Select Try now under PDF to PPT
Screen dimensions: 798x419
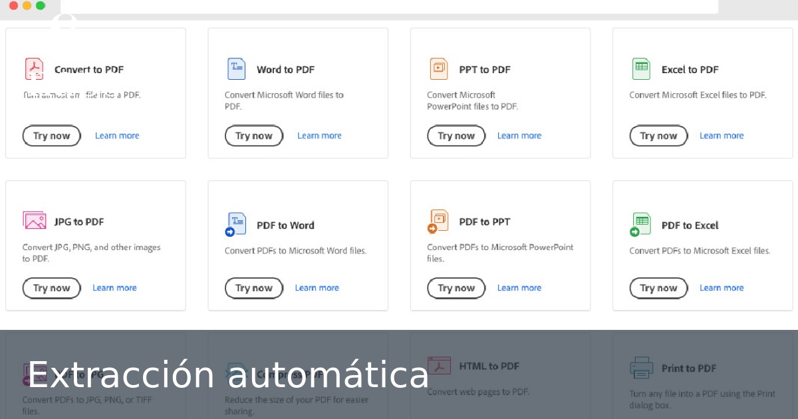point(456,288)
